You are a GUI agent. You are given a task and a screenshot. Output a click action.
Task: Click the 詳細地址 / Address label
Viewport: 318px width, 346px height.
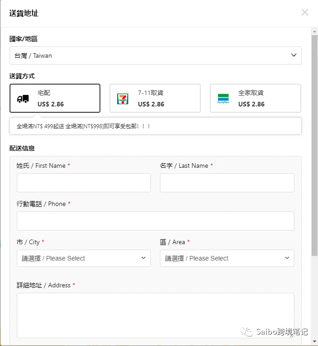44,285
